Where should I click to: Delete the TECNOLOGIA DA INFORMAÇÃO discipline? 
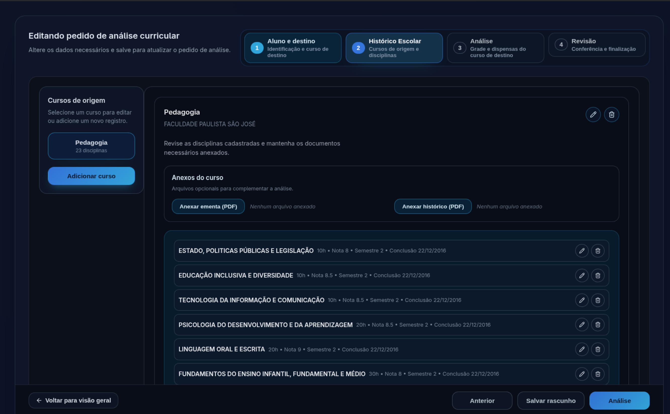click(598, 300)
